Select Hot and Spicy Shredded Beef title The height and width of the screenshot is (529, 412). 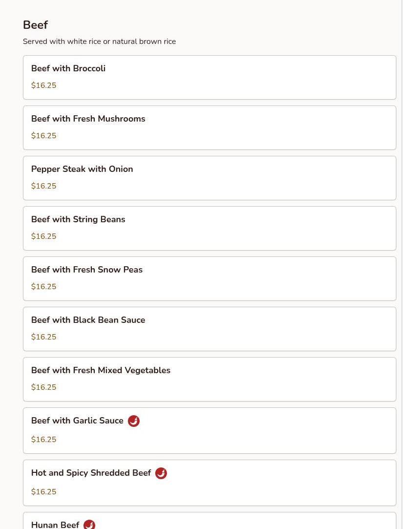[x=91, y=473]
